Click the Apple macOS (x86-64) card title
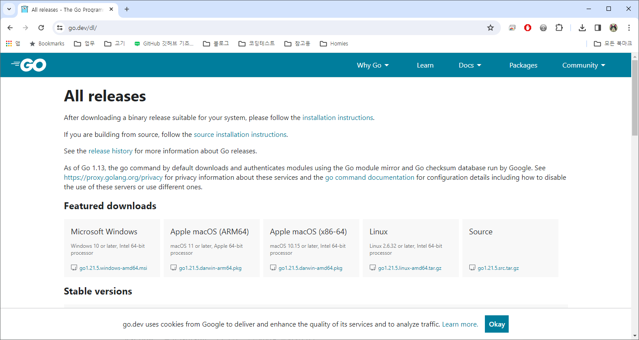This screenshot has width=639, height=340. coord(308,232)
